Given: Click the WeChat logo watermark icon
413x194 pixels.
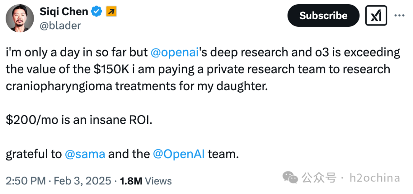Looking at the screenshot, I should coord(290,177).
